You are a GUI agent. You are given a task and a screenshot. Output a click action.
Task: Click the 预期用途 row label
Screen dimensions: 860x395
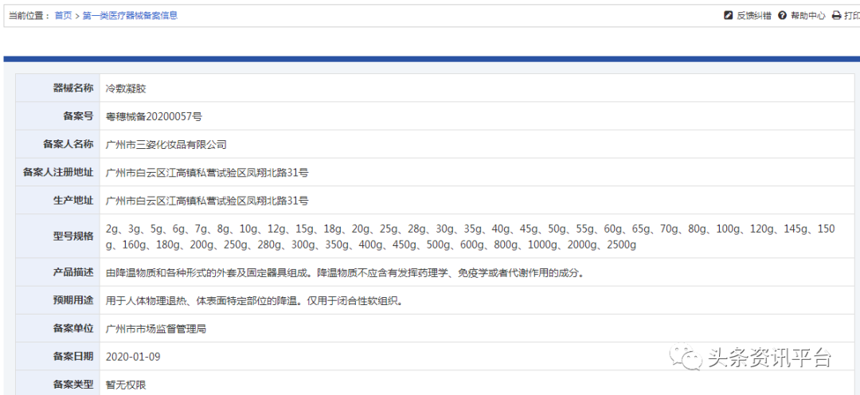pos(73,301)
